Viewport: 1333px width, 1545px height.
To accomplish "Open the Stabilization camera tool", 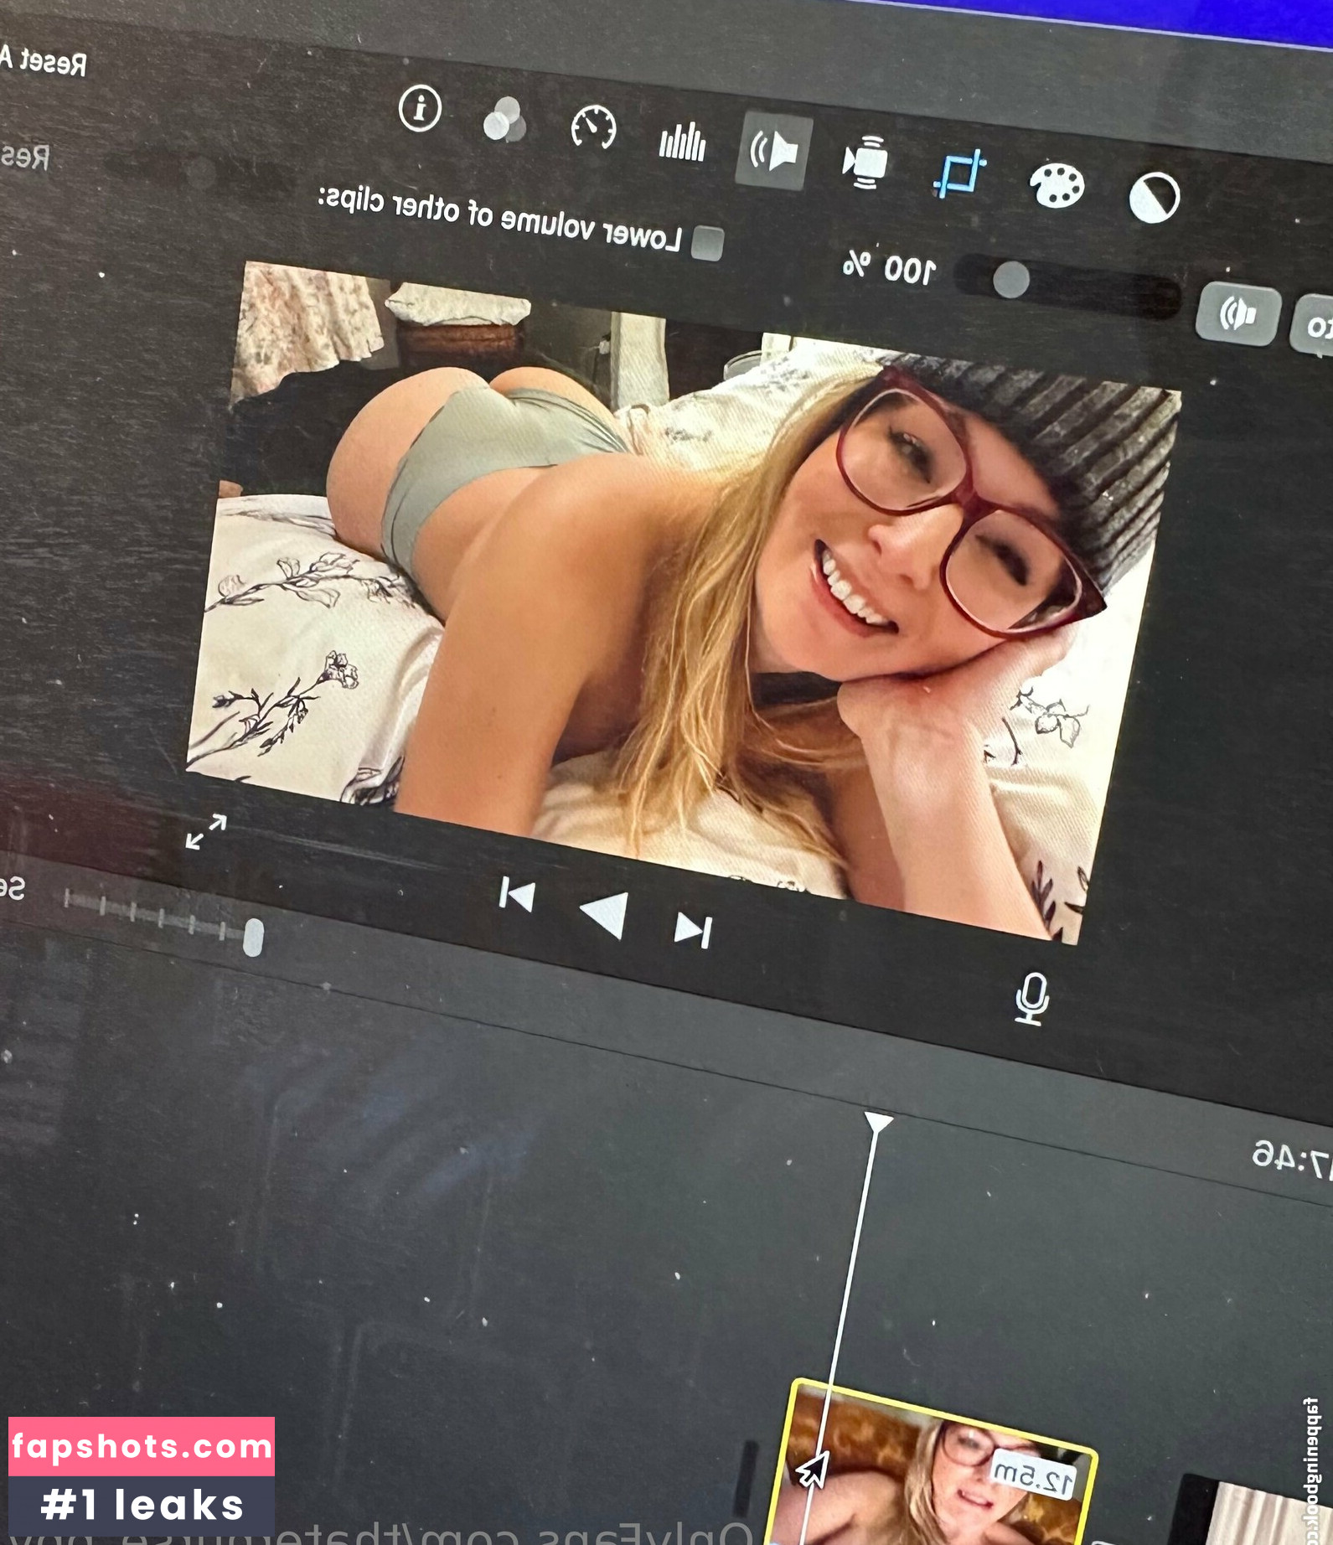I will click(x=865, y=162).
